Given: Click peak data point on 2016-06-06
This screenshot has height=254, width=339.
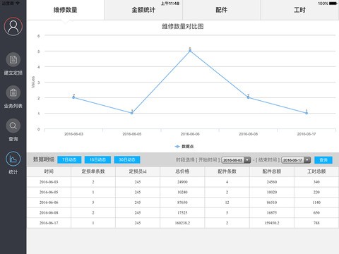Looking at the screenshot, I should 190,51.
